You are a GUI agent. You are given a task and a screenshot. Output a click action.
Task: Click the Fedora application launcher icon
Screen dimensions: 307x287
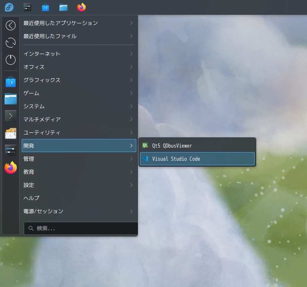(x=9, y=7)
